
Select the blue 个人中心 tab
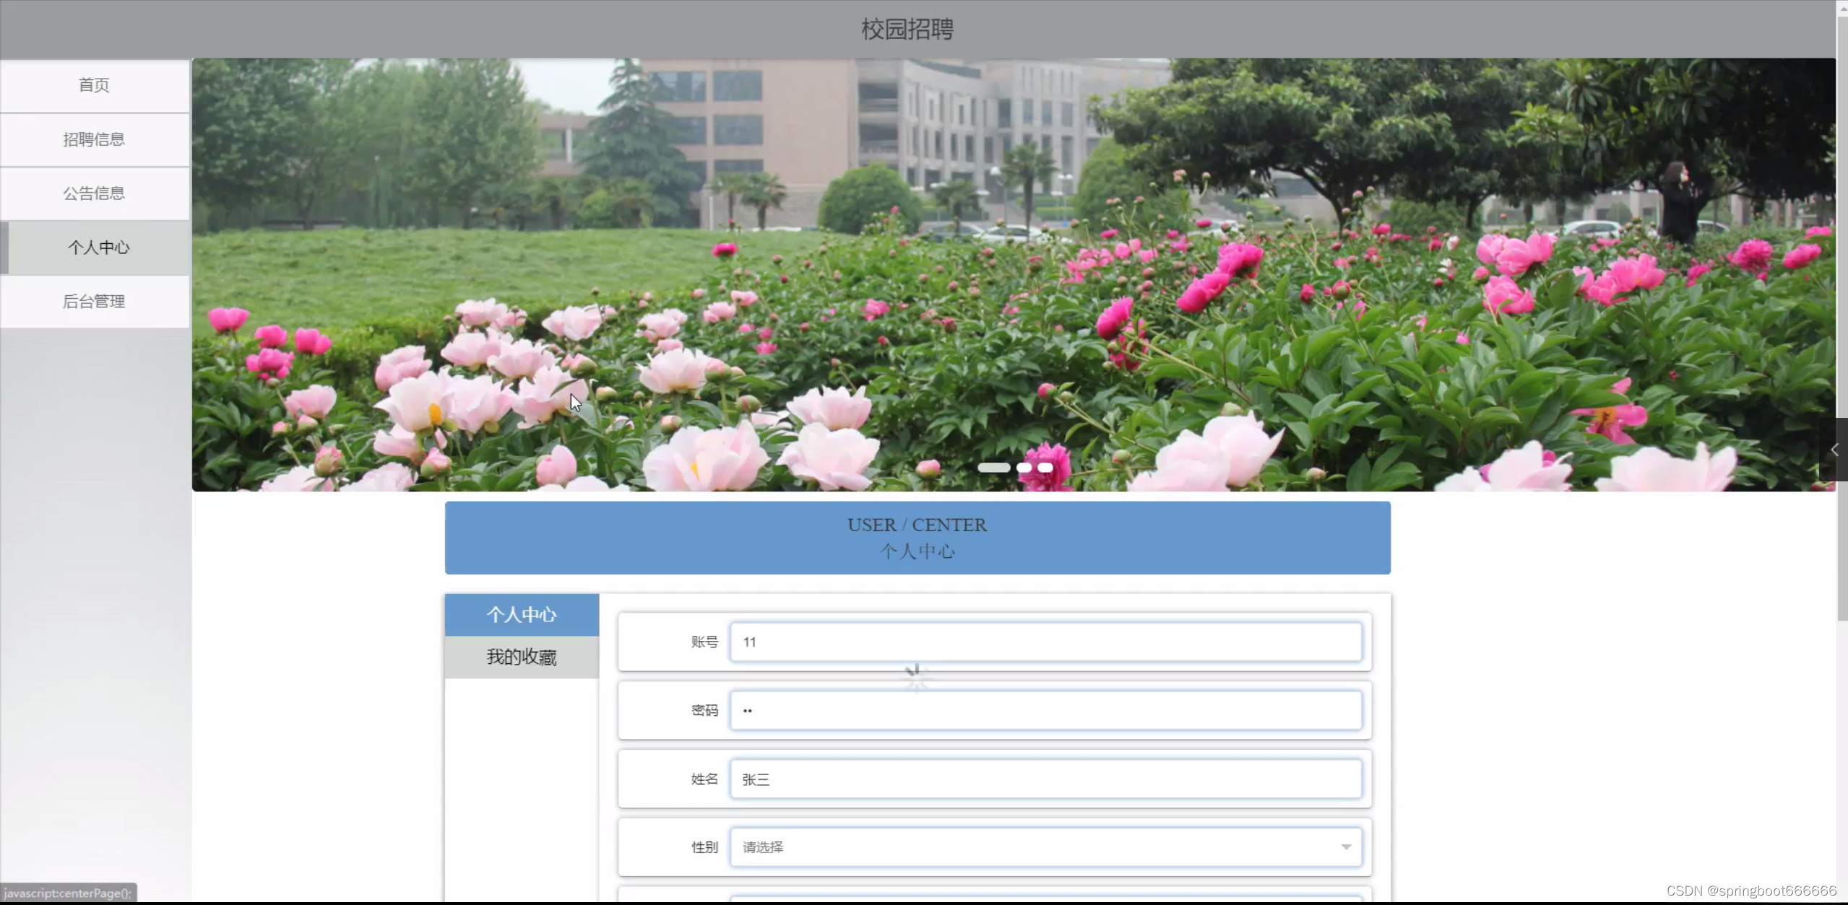pos(521,615)
